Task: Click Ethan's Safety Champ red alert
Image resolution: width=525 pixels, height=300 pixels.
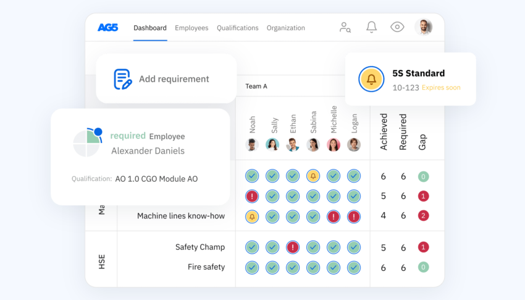Action: tap(293, 247)
